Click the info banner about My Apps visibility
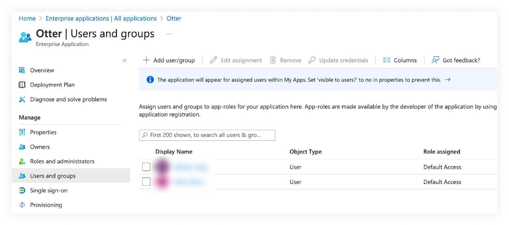Viewport: 509px width, 225px height. coord(318,80)
